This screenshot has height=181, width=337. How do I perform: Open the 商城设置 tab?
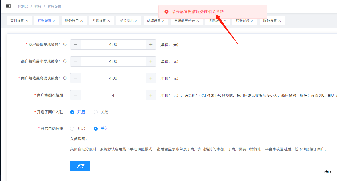(x=154, y=21)
